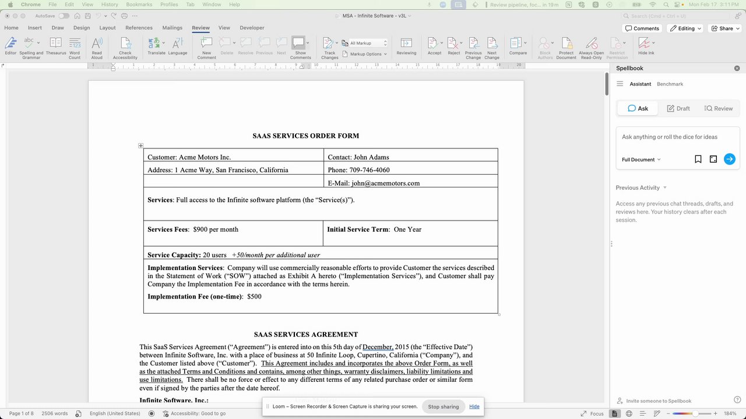Click the selection icon beside the Spellbook send button

click(x=713, y=159)
